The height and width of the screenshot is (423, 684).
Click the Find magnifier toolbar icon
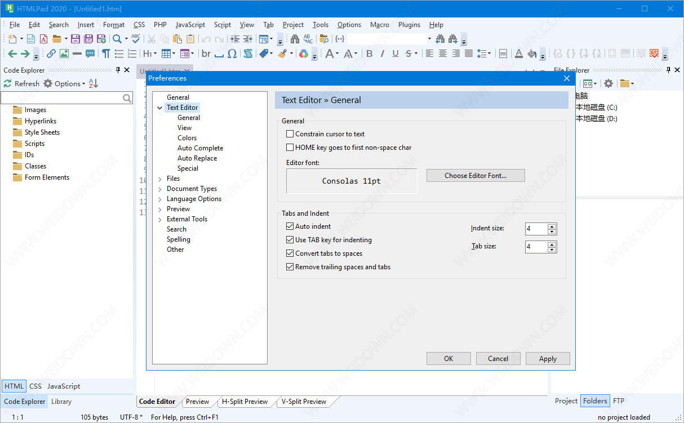(x=117, y=39)
